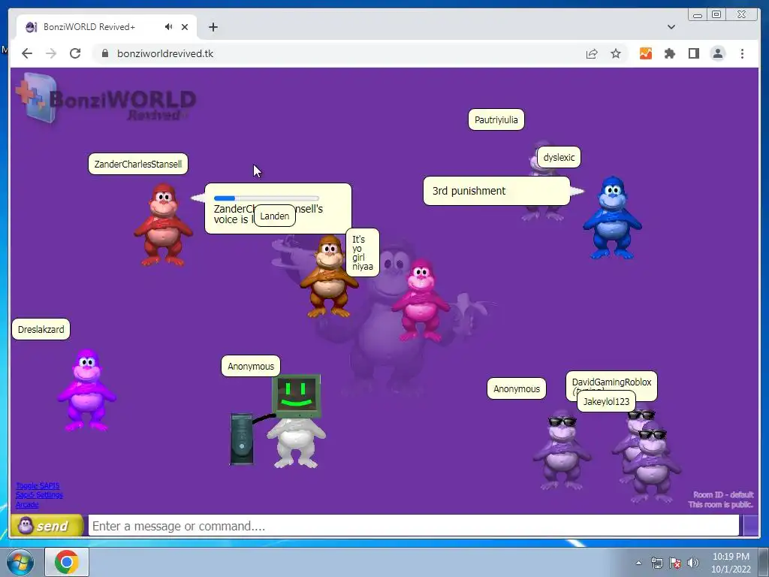The width and height of the screenshot is (769, 577).
Task: Share this page via the share icon
Action: tap(592, 53)
